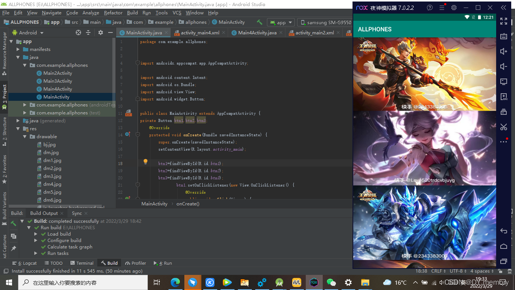Expand the java (generated) folder

pyautogui.click(x=18, y=121)
